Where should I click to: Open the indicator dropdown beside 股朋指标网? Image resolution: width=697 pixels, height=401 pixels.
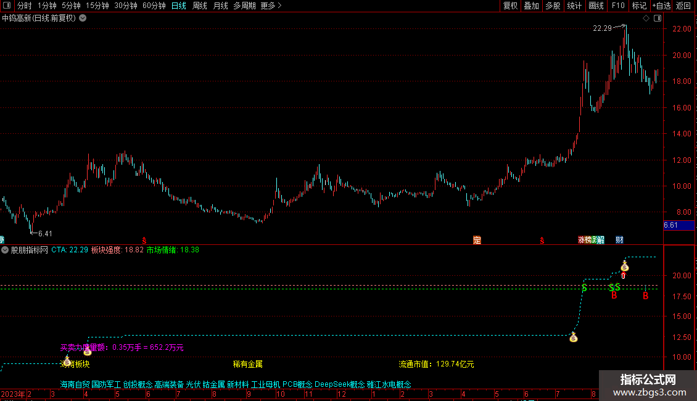5,250
